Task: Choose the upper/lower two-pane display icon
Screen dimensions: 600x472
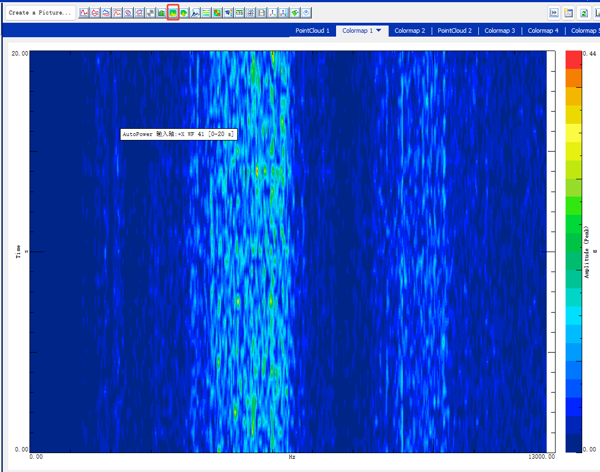Action: 95,13
